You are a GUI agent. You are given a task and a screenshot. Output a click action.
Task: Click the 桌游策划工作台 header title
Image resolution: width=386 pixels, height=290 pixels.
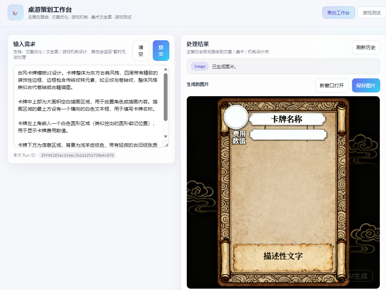(50, 10)
